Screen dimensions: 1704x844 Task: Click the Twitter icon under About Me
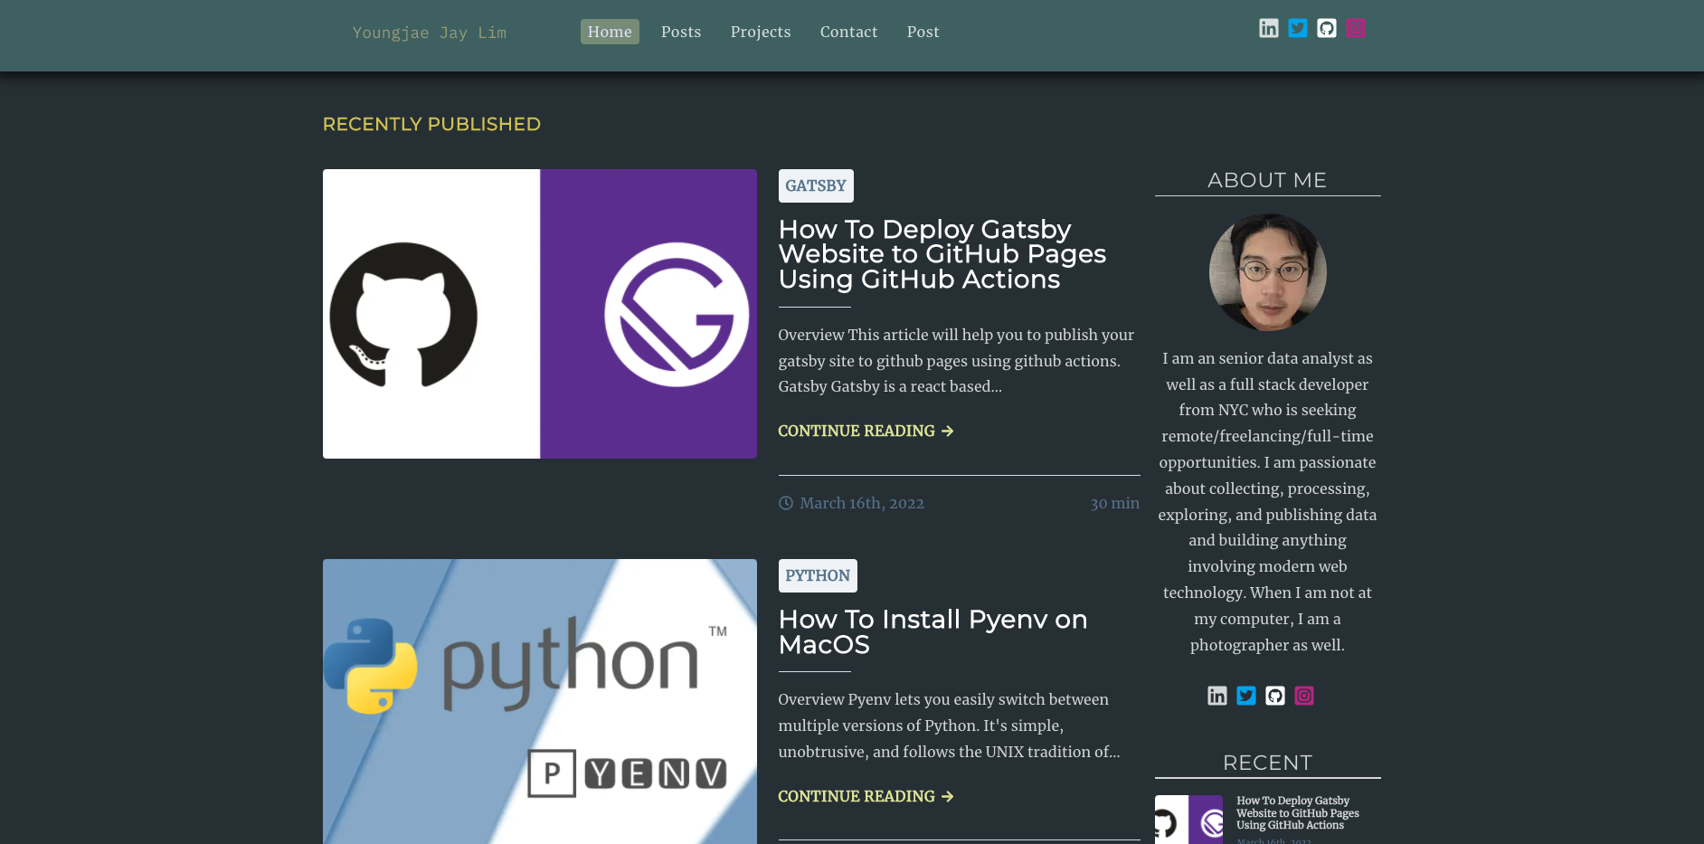pyautogui.click(x=1246, y=696)
